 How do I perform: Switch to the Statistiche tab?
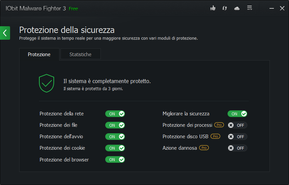point(80,54)
